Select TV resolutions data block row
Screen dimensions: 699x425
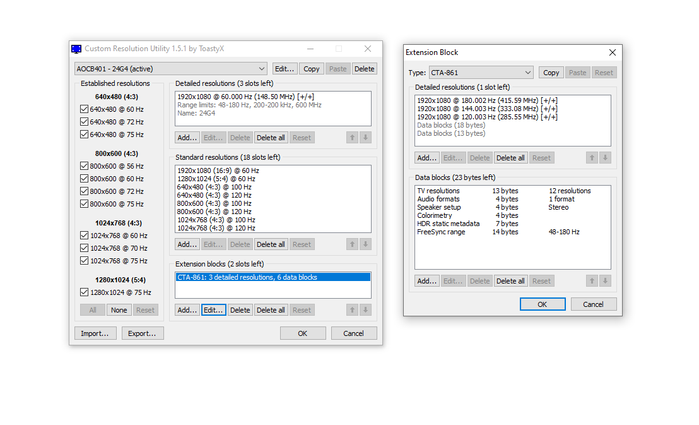513,191
